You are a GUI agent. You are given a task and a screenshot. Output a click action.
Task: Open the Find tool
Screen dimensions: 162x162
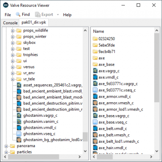[x=23, y=14]
